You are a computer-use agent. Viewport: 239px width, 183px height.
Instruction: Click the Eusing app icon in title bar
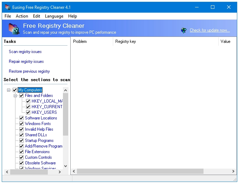coord(7,7)
